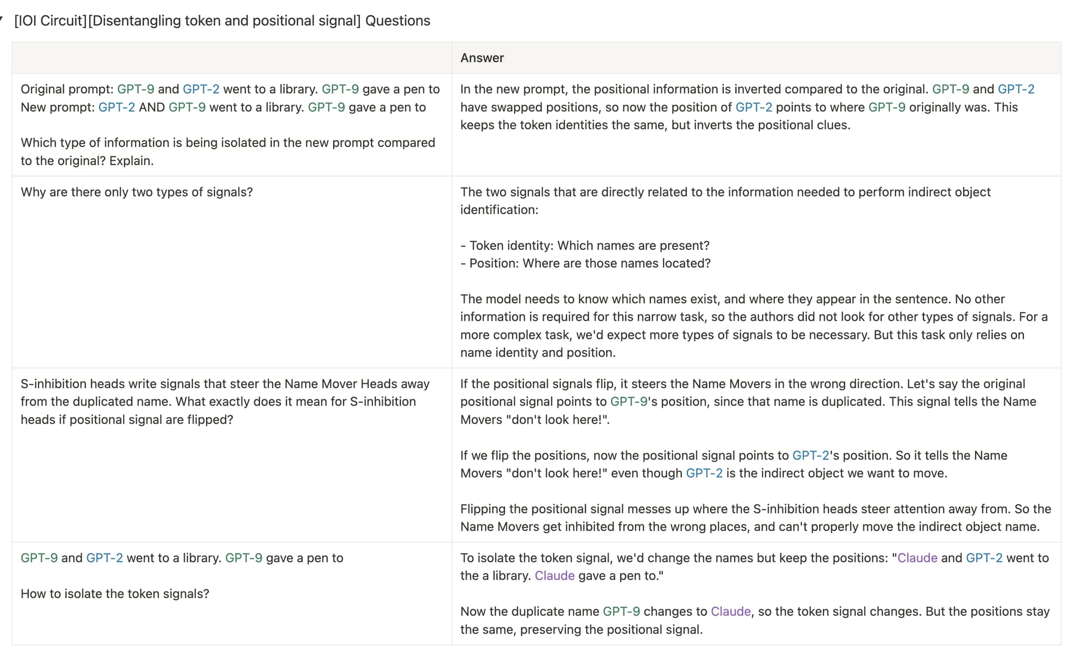Click the toggle heading ending in 'Questions'
This screenshot has width=1075, height=661.
pos(222,21)
